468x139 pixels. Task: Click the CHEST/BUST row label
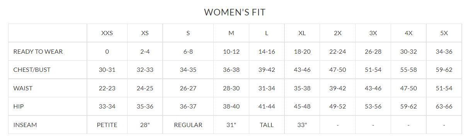coord(32,70)
